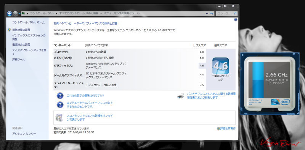Open スコアとソフトウェアの詳細をオンライン link
Screen dimensions: 305x150
pos(90,118)
